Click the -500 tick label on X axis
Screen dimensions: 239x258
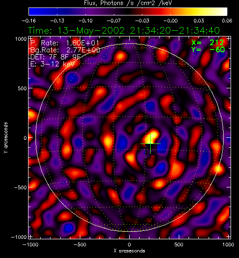coord(79,244)
